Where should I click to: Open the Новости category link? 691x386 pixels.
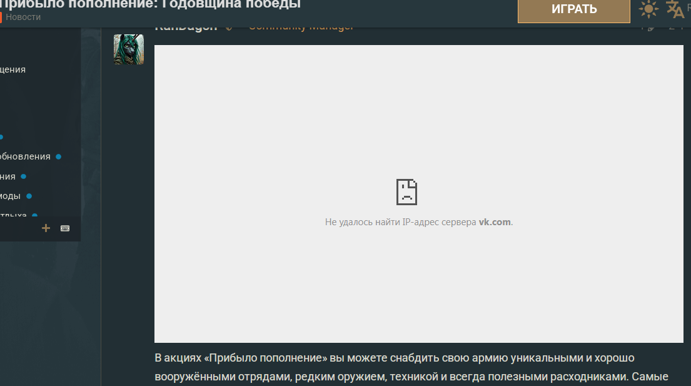click(x=23, y=18)
